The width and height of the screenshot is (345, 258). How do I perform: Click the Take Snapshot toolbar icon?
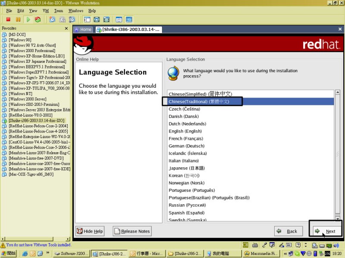52,19
